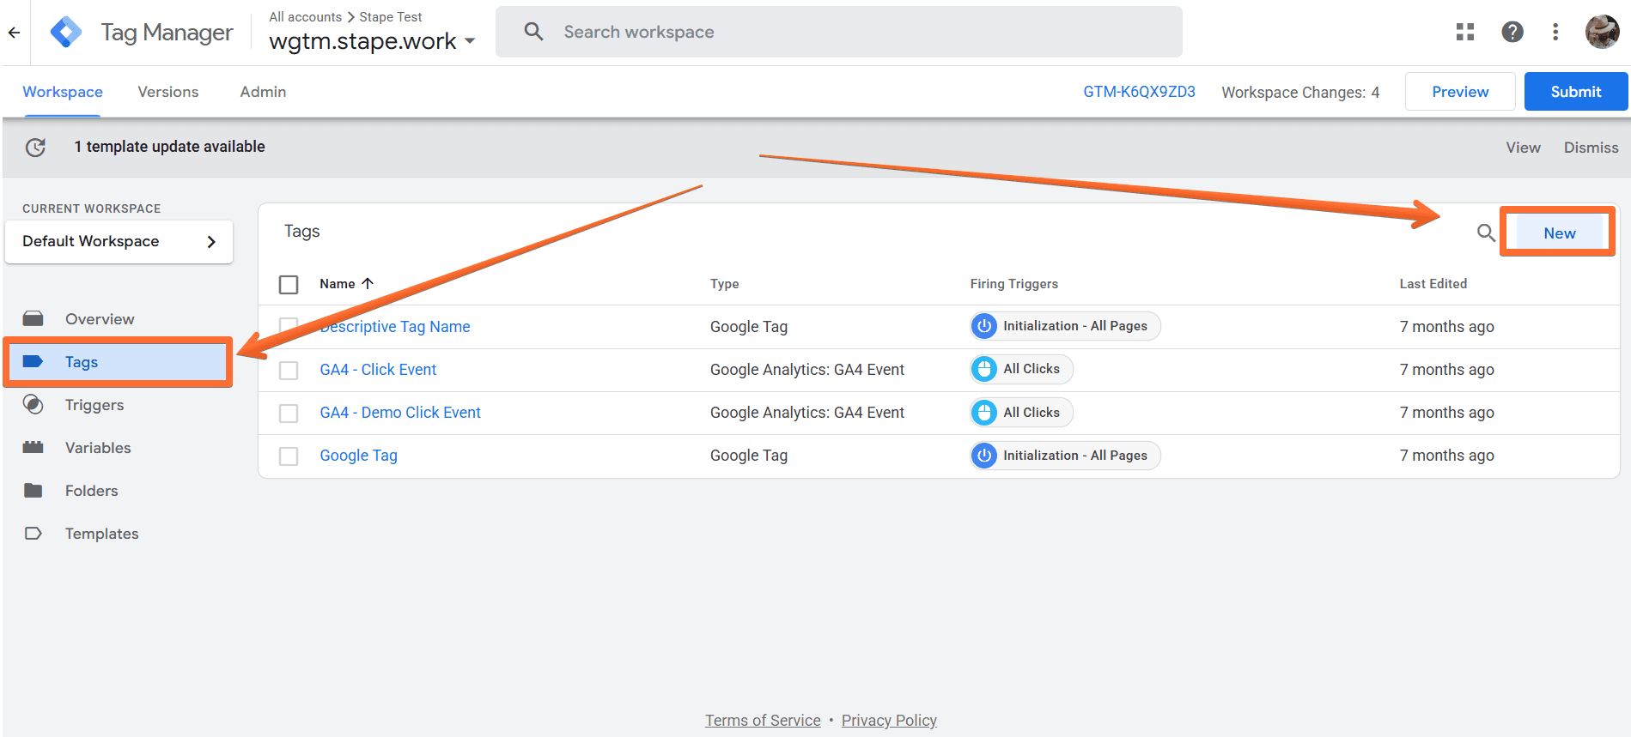The image size is (1631, 737).
Task: Click the Tag Manager diamond logo
Action: pos(66,32)
